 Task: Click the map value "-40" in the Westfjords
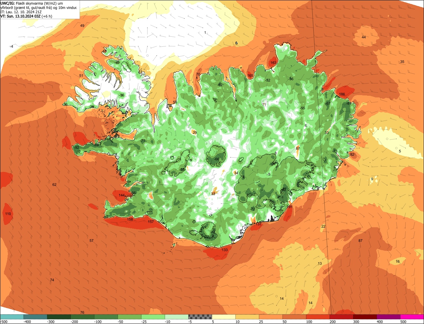[117, 63]
